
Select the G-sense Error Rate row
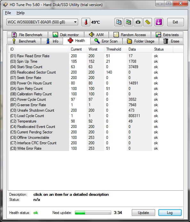point(91,105)
